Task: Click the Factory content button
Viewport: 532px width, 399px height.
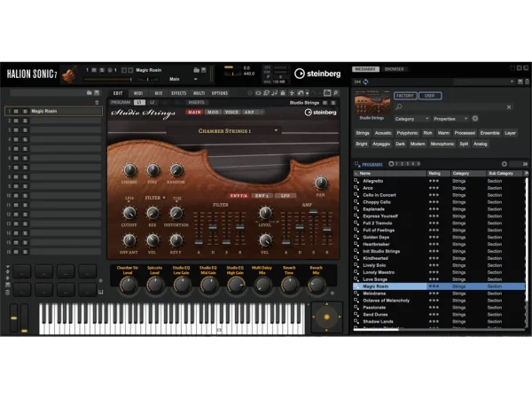Action: click(x=404, y=95)
